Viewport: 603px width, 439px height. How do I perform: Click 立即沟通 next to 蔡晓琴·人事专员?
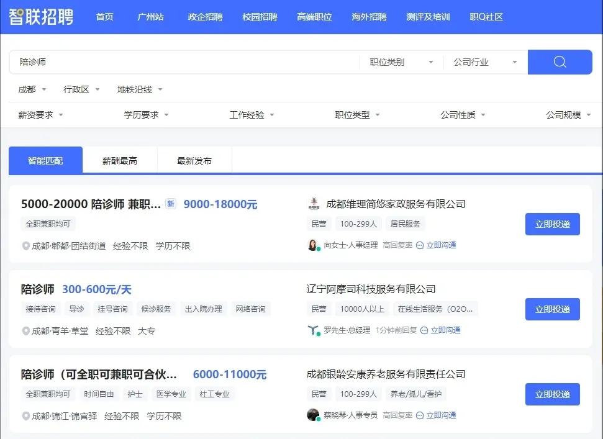pyautogui.click(x=441, y=415)
